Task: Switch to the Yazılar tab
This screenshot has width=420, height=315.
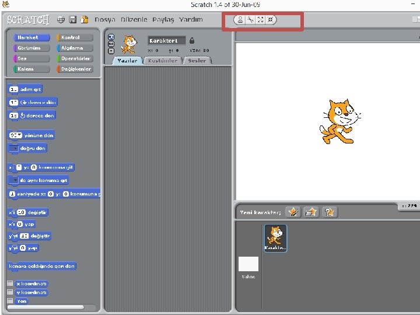Action: coord(128,61)
